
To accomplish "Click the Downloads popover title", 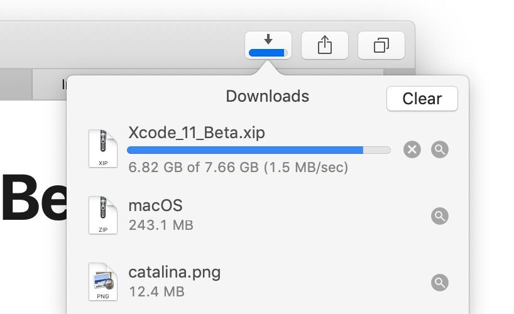I will pyautogui.click(x=268, y=96).
